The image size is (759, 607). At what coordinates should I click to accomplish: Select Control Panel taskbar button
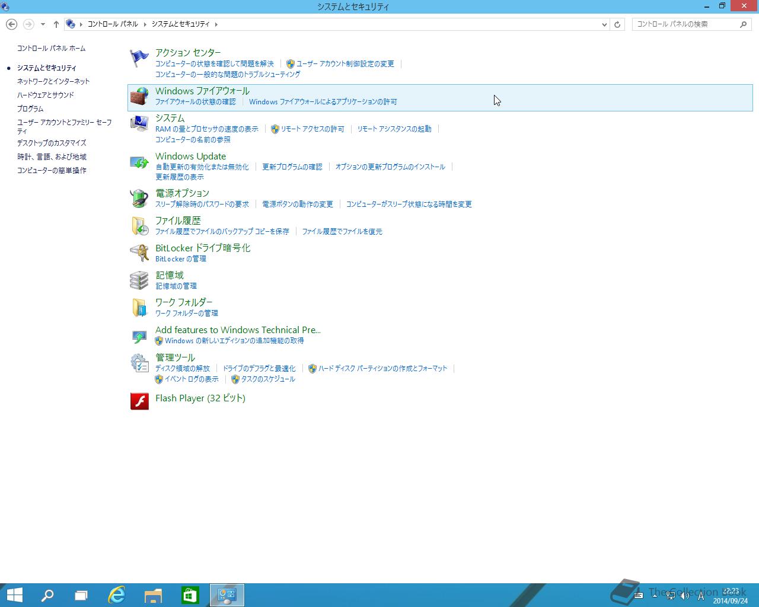[x=227, y=595]
